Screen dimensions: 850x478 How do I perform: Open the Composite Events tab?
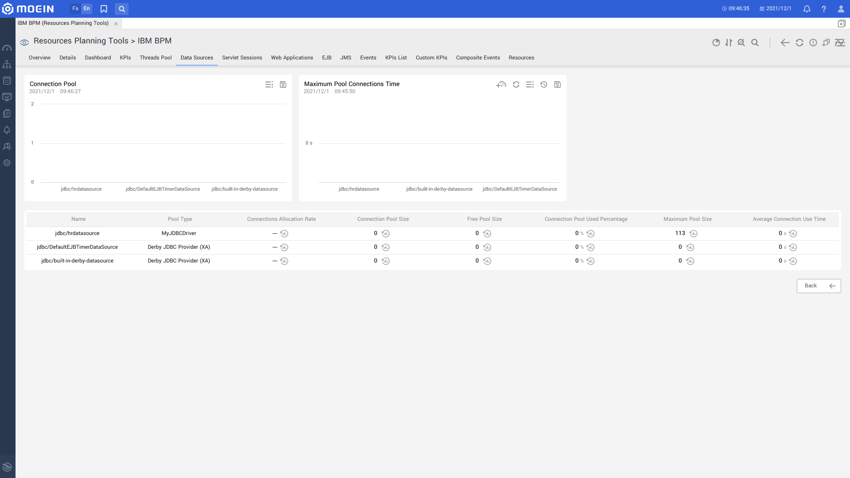478,58
